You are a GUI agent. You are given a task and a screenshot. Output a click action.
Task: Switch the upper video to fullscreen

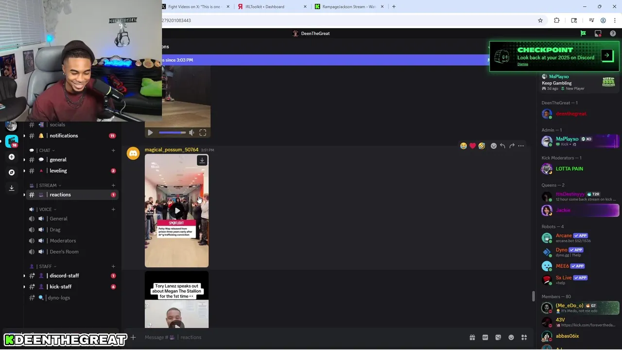pos(203,132)
